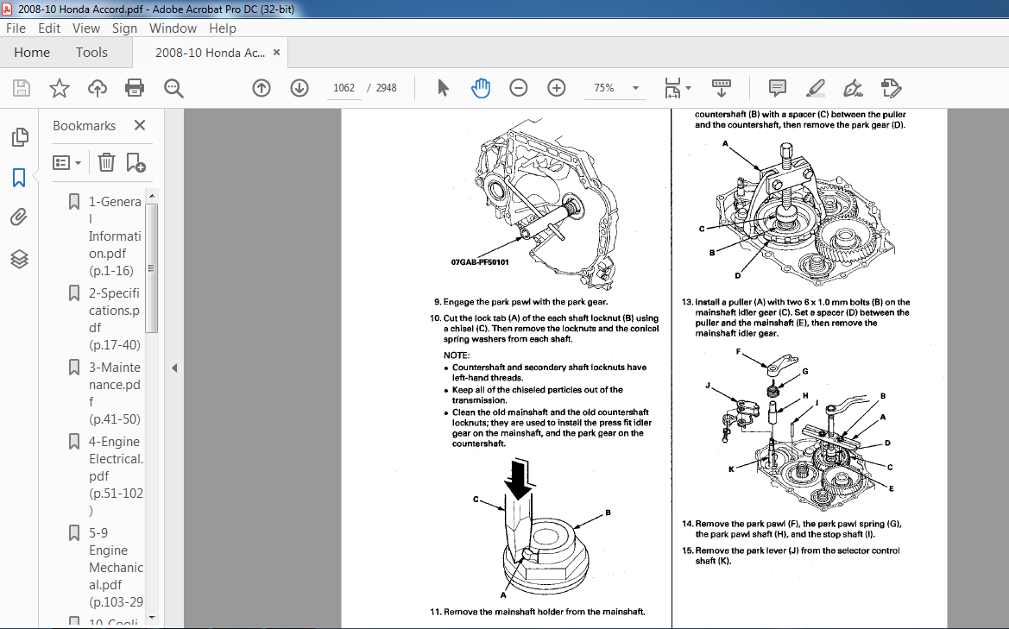Image resolution: width=1009 pixels, height=629 pixels.
Task: Click the Fit page width scrolling icon
Action: click(x=672, y=88)
